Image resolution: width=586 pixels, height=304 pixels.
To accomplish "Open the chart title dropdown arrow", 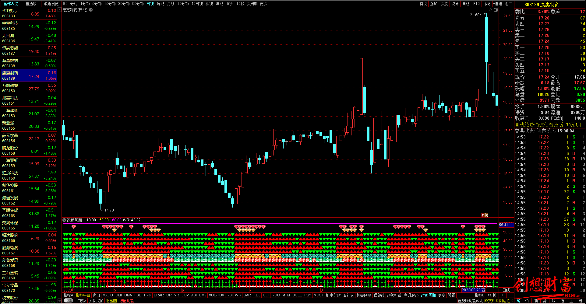I will coord(91,10).
